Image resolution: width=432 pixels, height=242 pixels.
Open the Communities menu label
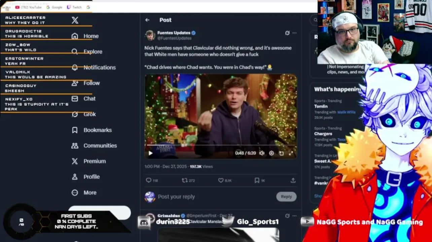[x=100, y=146]
